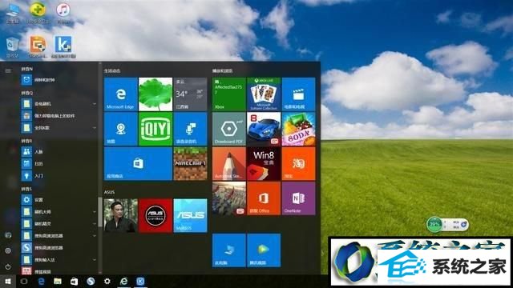
Task: Open the Recycle Bin desktop icon
Action: tap(13, 48)
